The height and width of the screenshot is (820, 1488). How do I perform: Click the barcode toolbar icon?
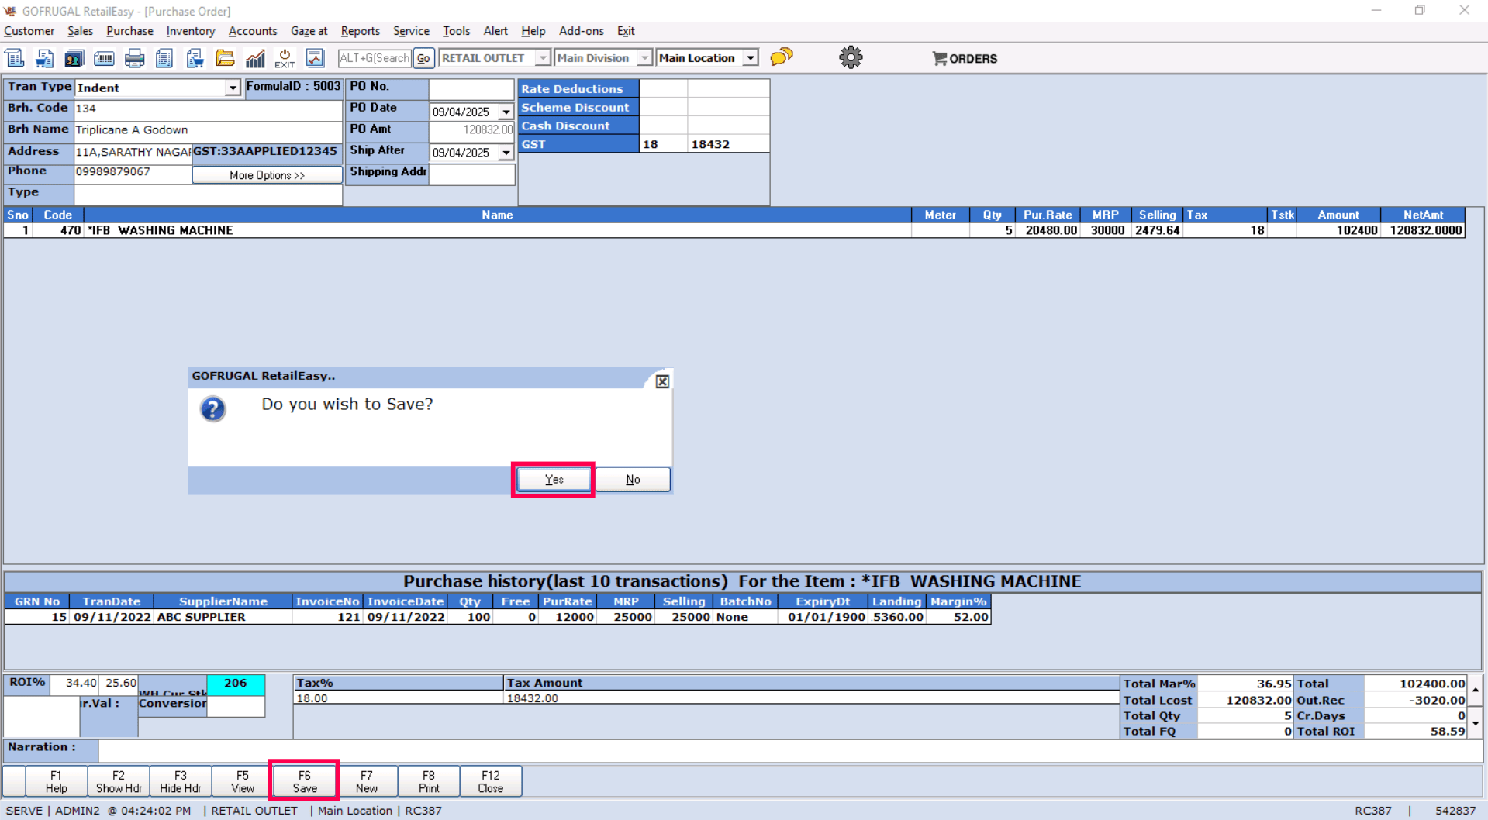click(x=104, y=58)
